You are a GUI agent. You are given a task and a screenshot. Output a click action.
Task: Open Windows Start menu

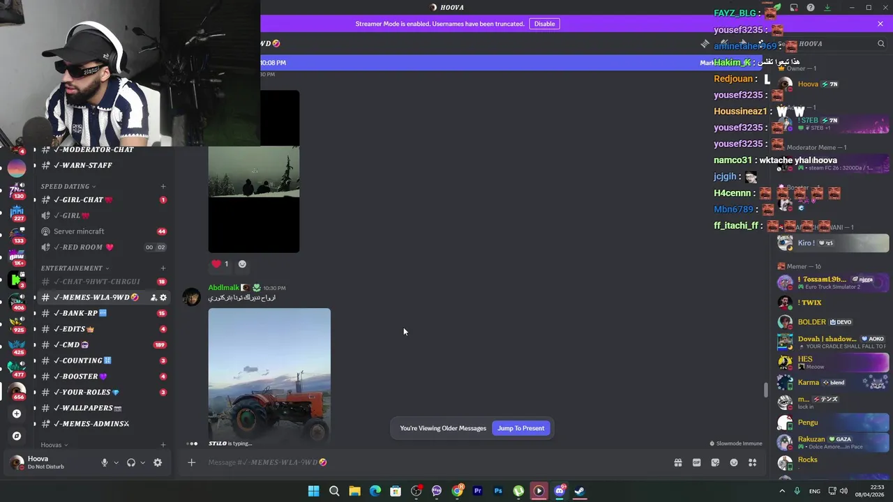click(x=314, y=491)
